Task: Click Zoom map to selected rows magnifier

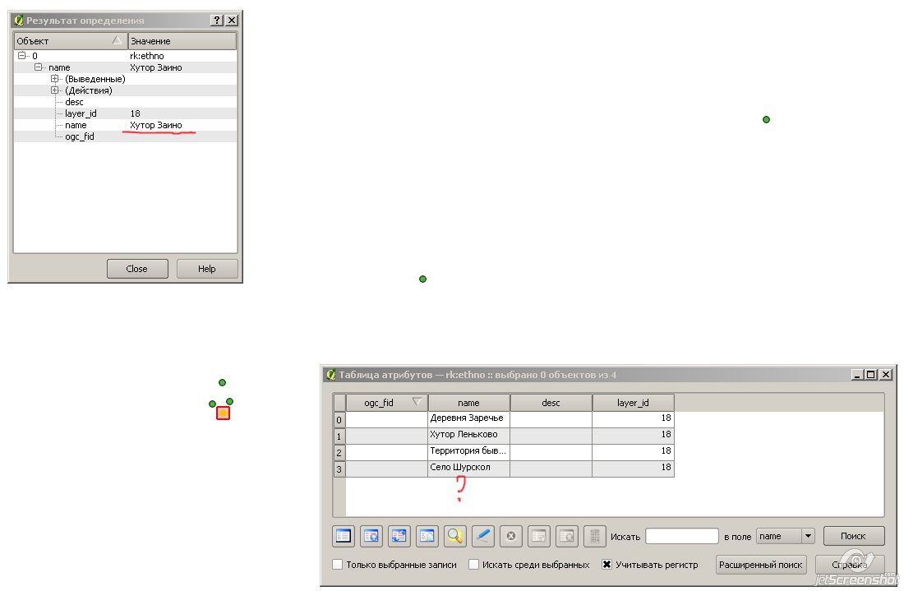Action: tap(455, 536)
